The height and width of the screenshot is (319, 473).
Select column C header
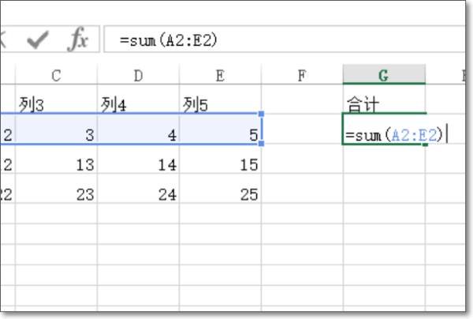56,75
